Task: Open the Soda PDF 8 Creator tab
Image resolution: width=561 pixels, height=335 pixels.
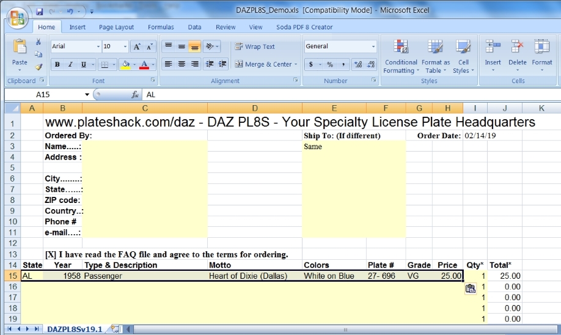Action: click(x=304, y=27)
